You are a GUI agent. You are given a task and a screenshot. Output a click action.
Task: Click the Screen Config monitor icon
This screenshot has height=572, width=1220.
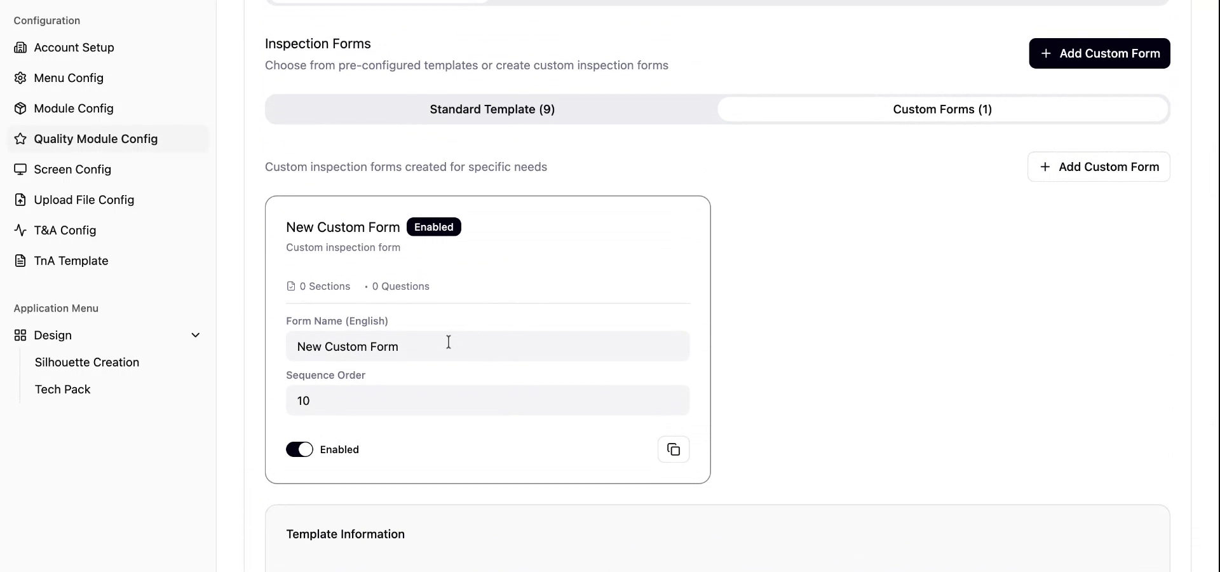point(21,169)
